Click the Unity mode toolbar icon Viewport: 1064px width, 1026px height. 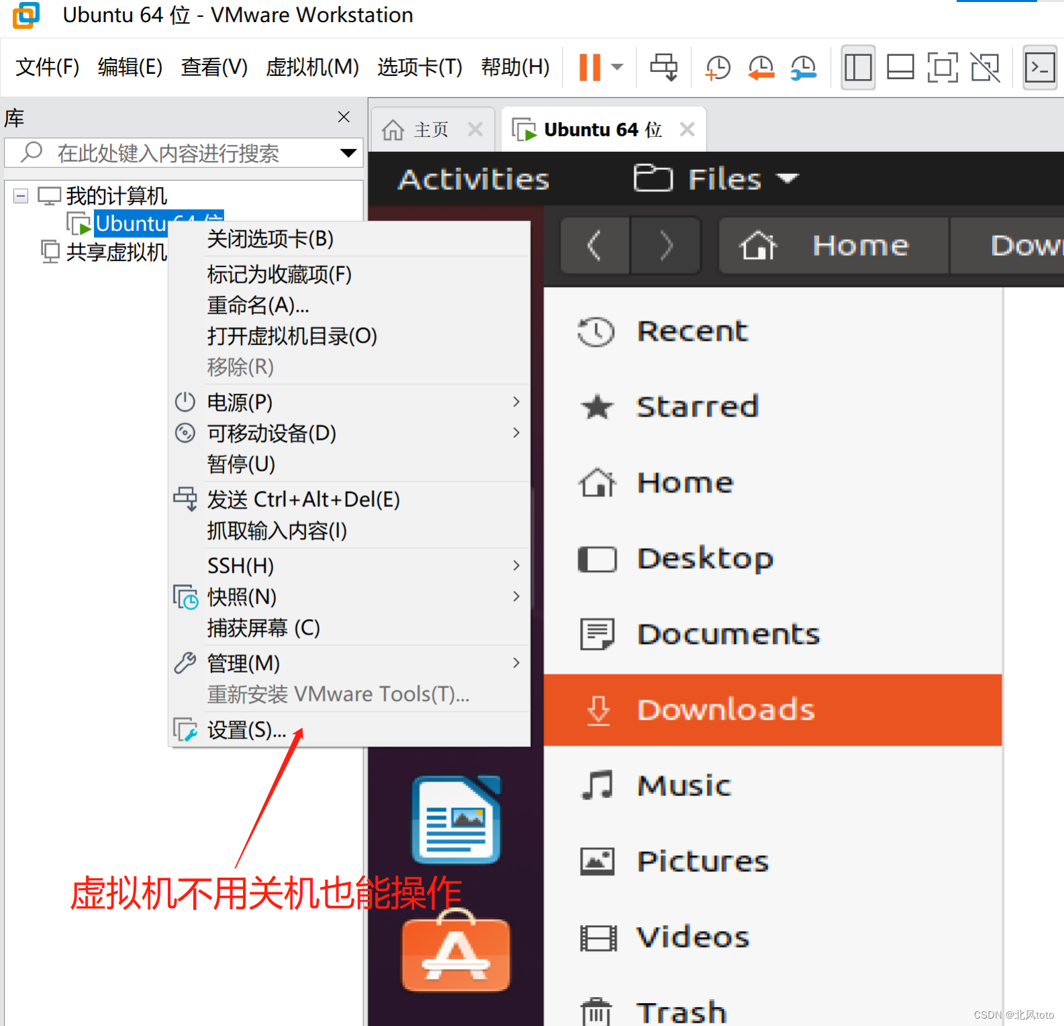click(985, 67)
